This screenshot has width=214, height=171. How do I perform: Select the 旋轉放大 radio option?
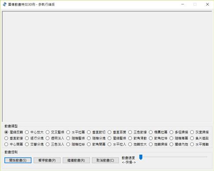pos(137,144)
